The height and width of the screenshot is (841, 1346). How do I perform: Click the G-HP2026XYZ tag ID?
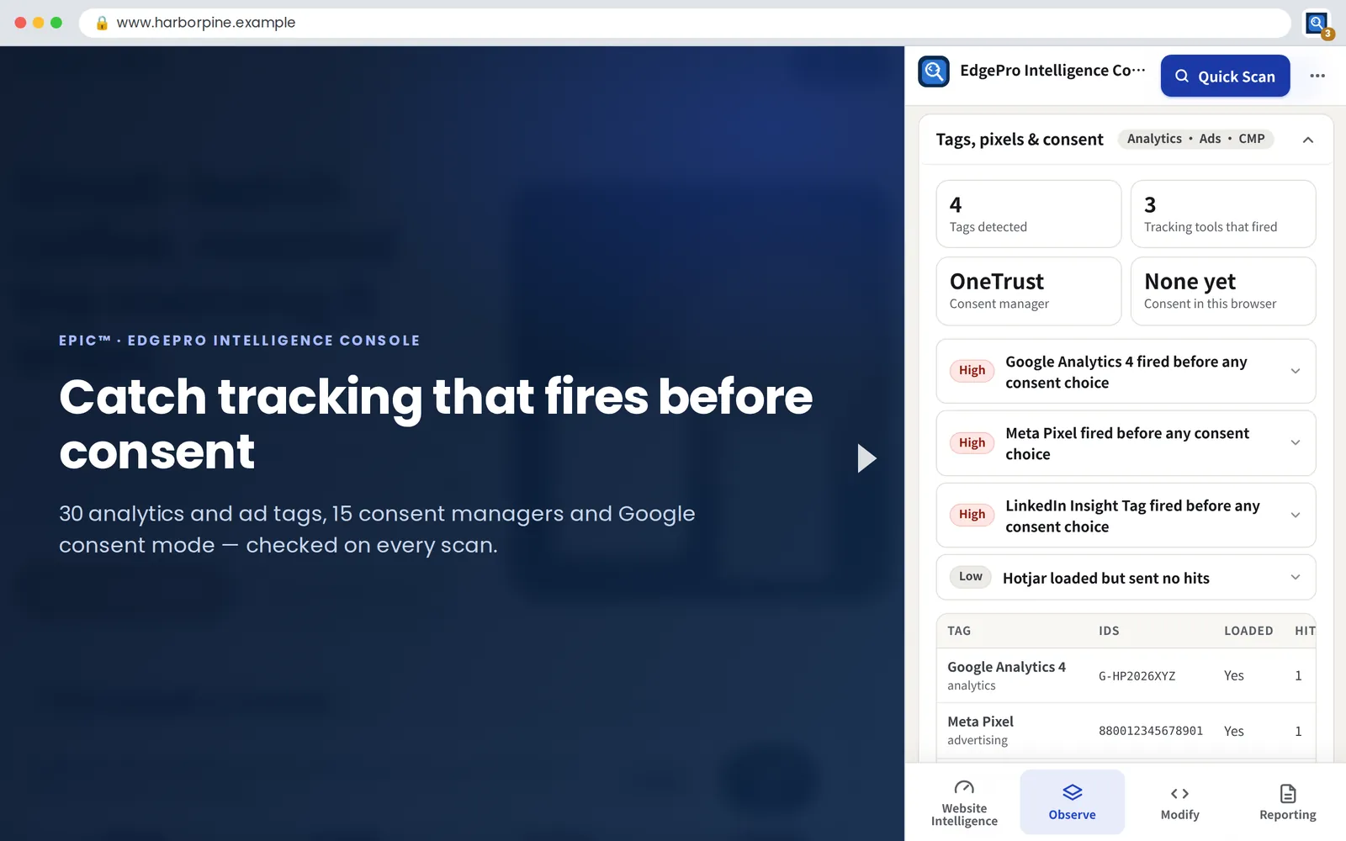pos(1137,676)
